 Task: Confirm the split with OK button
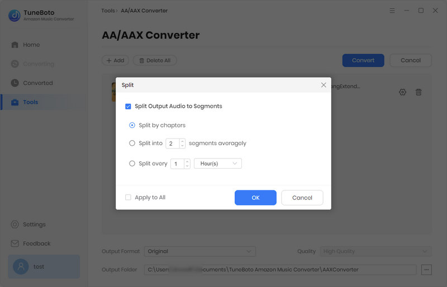coord(255,198)
